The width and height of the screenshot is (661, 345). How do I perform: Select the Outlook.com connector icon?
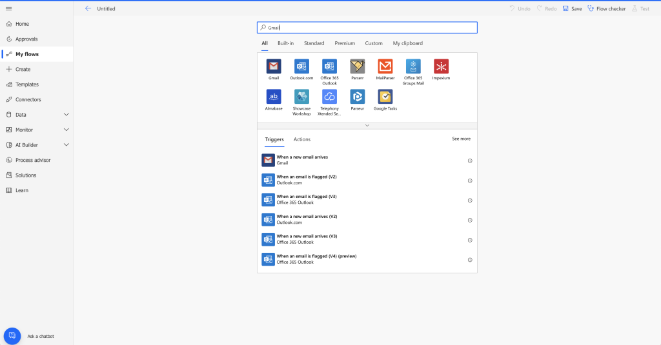(301, 66)
